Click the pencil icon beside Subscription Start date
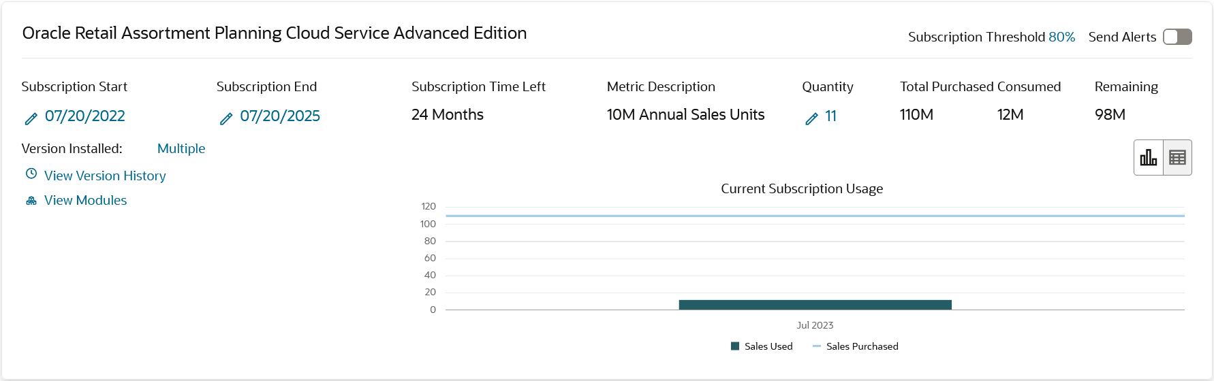1214x381 pixels. (31, 119)
